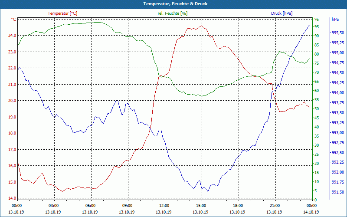Click humidity axis value '10'
347x217 pixels.
pyautogui.click(x=317, y=182)
